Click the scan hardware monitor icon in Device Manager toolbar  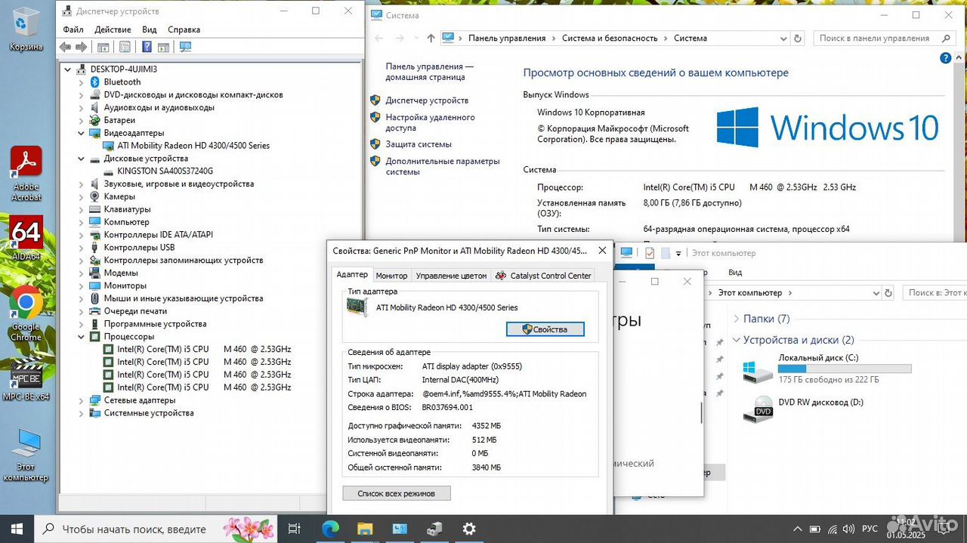point(185,47)
